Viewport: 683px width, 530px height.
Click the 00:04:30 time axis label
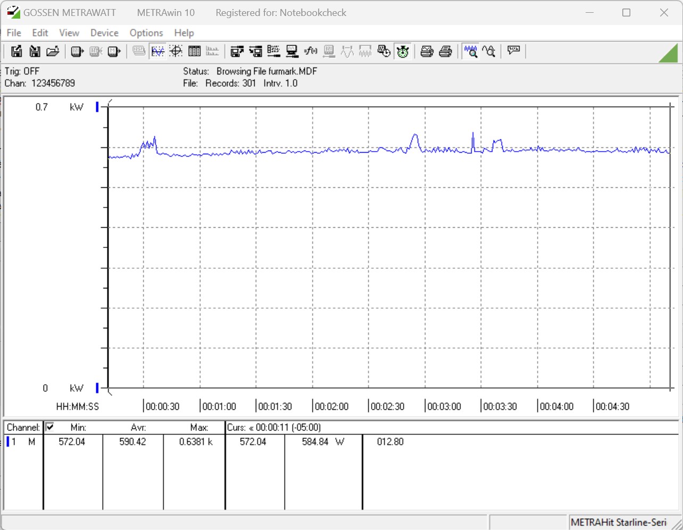click(612, 407)
